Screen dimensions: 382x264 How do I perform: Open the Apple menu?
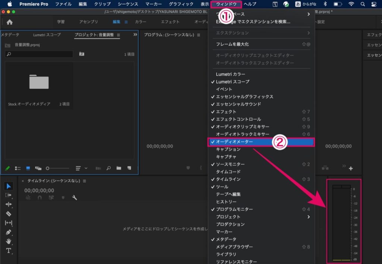[10, 4]
